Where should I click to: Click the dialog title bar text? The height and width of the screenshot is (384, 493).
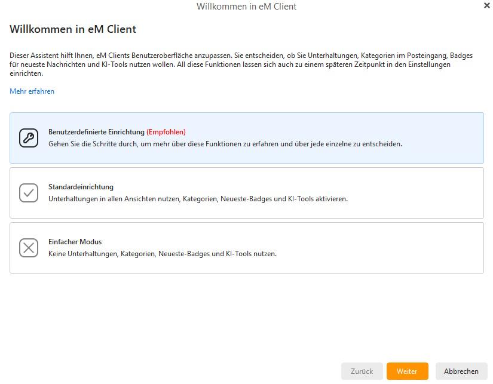pyautogui.click(x=247, y=7)
